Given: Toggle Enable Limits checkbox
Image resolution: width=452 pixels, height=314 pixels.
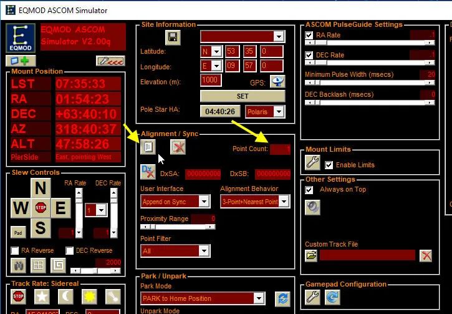Looking at the screenshot, I should 329,165.
